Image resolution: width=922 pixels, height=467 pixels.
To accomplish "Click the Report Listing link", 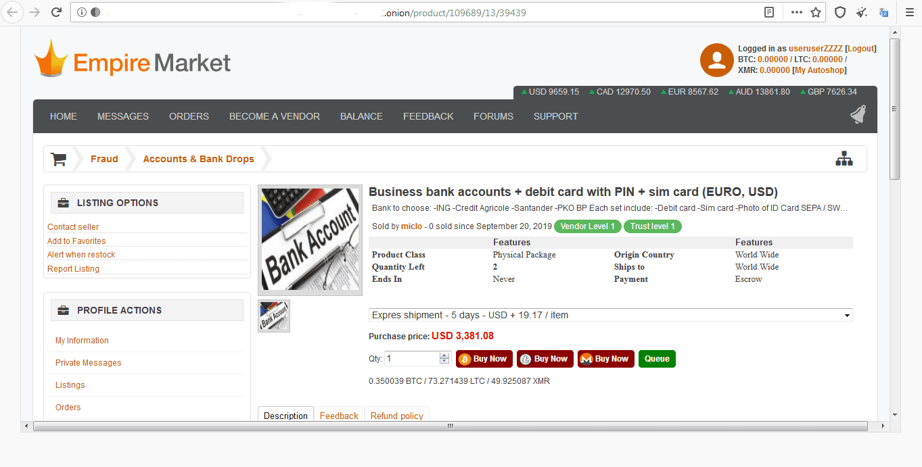I will [73, 269].
